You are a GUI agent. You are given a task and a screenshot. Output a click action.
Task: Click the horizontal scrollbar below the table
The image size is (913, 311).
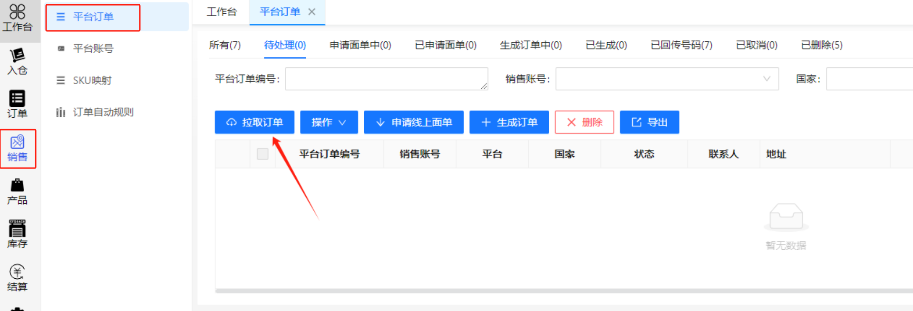561,291
